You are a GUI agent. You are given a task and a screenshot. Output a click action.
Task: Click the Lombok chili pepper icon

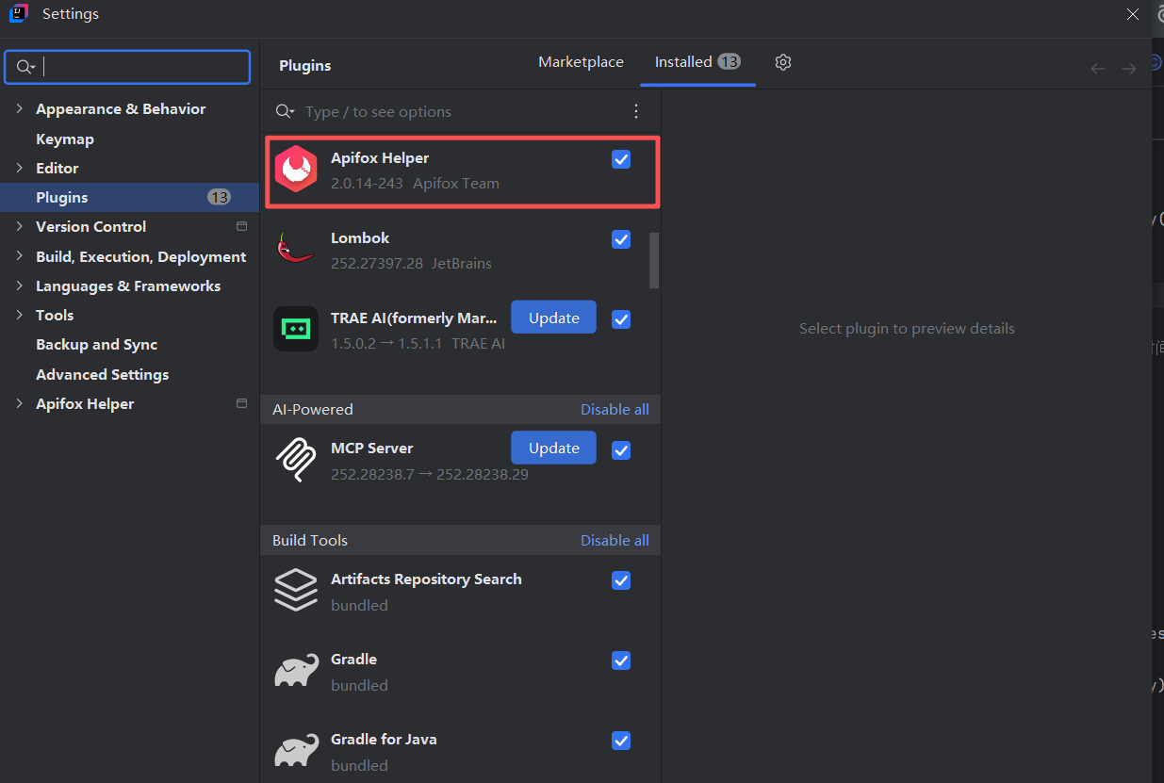pyautogui.click(x=296, y=249)
